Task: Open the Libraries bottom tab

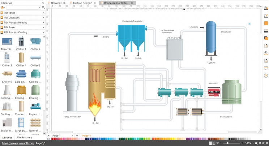Action: pos(7,138)
